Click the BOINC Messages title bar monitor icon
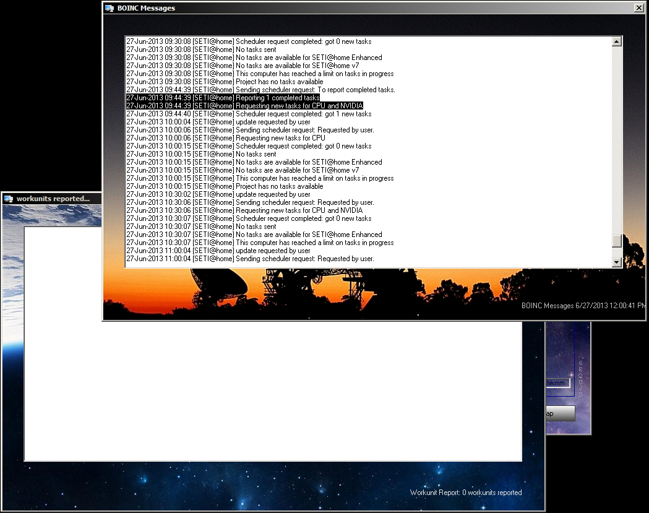This screenshot has height=513, width=649. pos(110,8)
